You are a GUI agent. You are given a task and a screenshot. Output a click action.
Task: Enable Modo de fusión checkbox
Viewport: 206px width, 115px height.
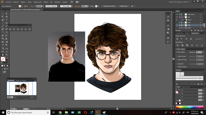(177, 67)
